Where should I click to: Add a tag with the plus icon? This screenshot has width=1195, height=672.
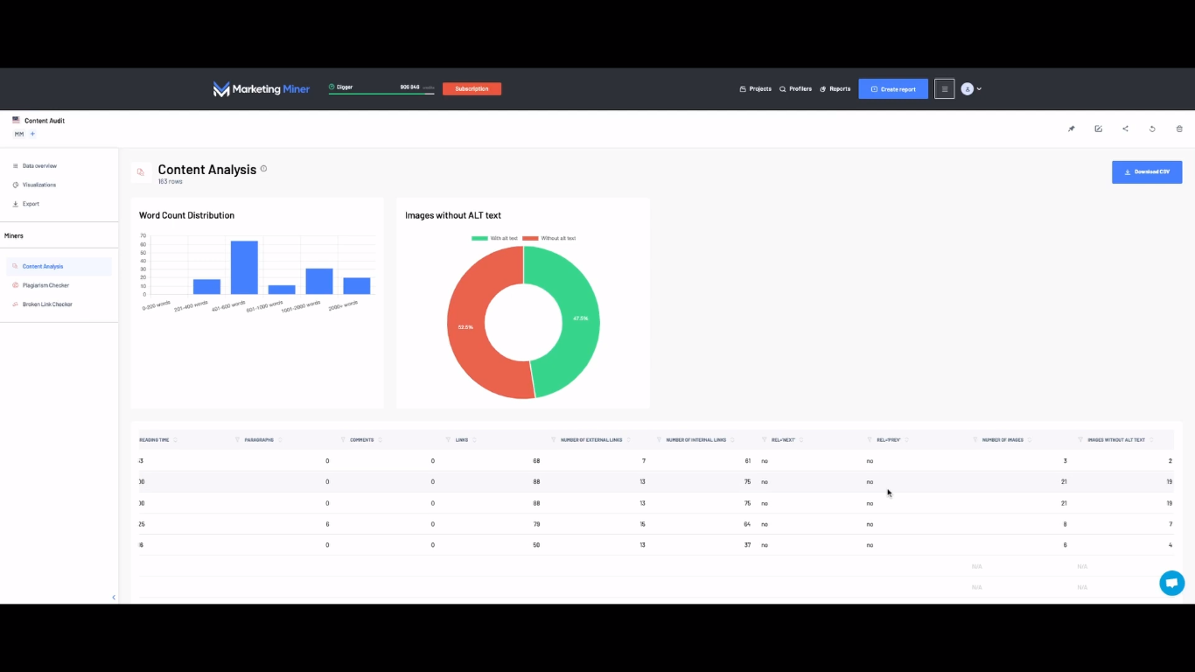pyautogui.click(x=32, y=134)
